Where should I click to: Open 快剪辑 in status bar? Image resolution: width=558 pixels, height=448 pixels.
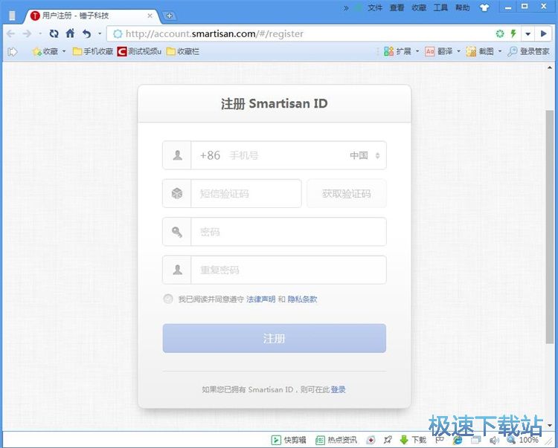tap(289, 440)
